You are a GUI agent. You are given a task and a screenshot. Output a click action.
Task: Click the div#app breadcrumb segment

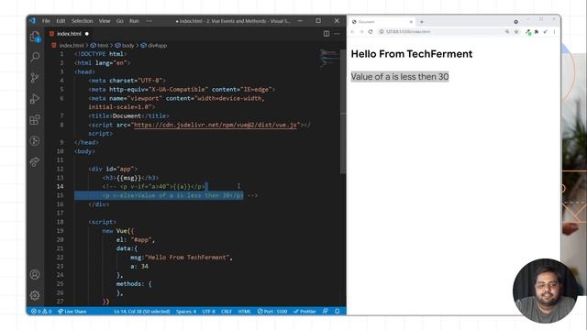pos(154,45)
